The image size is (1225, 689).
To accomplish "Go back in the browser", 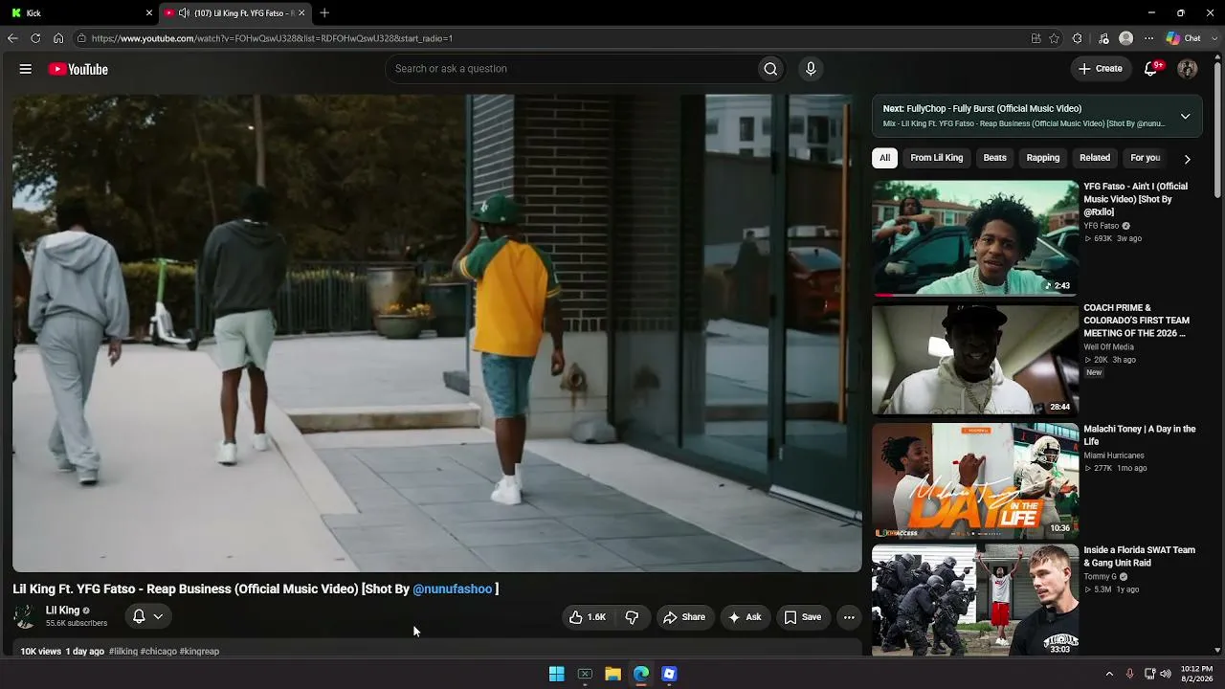I will click(12, 38).
